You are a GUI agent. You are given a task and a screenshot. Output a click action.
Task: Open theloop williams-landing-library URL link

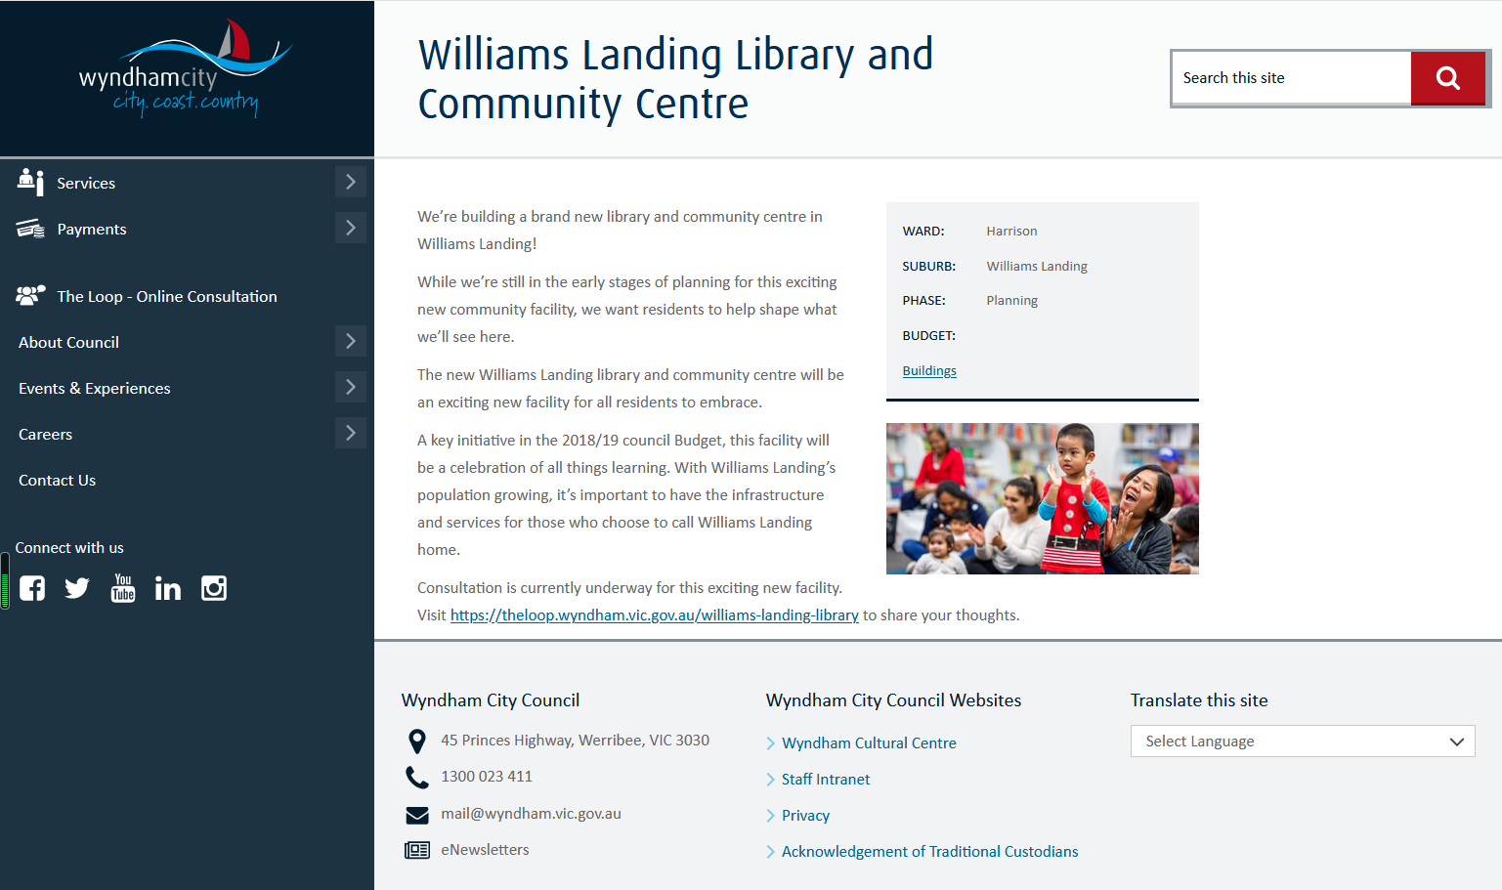point(655,615)
